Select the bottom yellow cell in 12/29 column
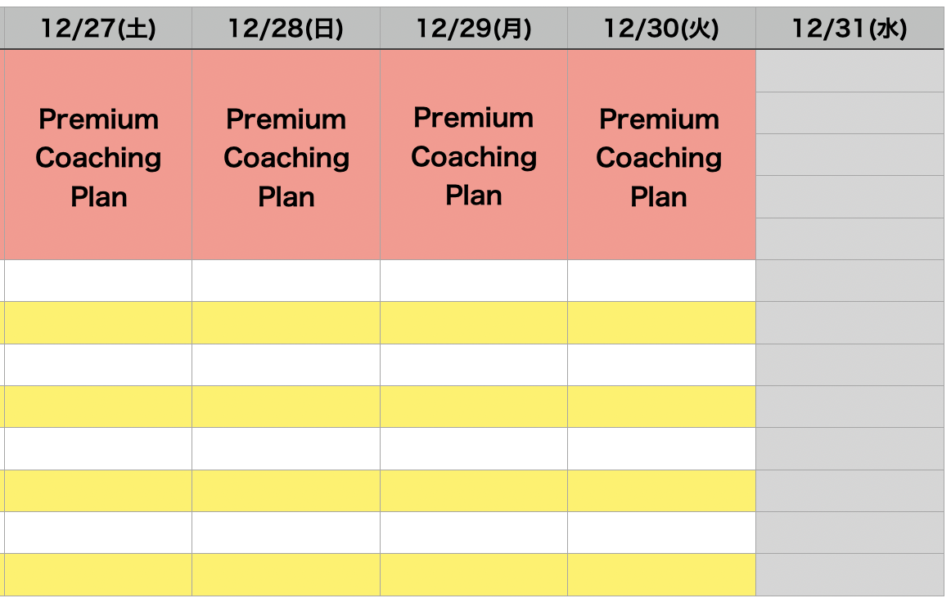Image resolution: width=951 pixels, height=607 pixels. click(474, 574)
